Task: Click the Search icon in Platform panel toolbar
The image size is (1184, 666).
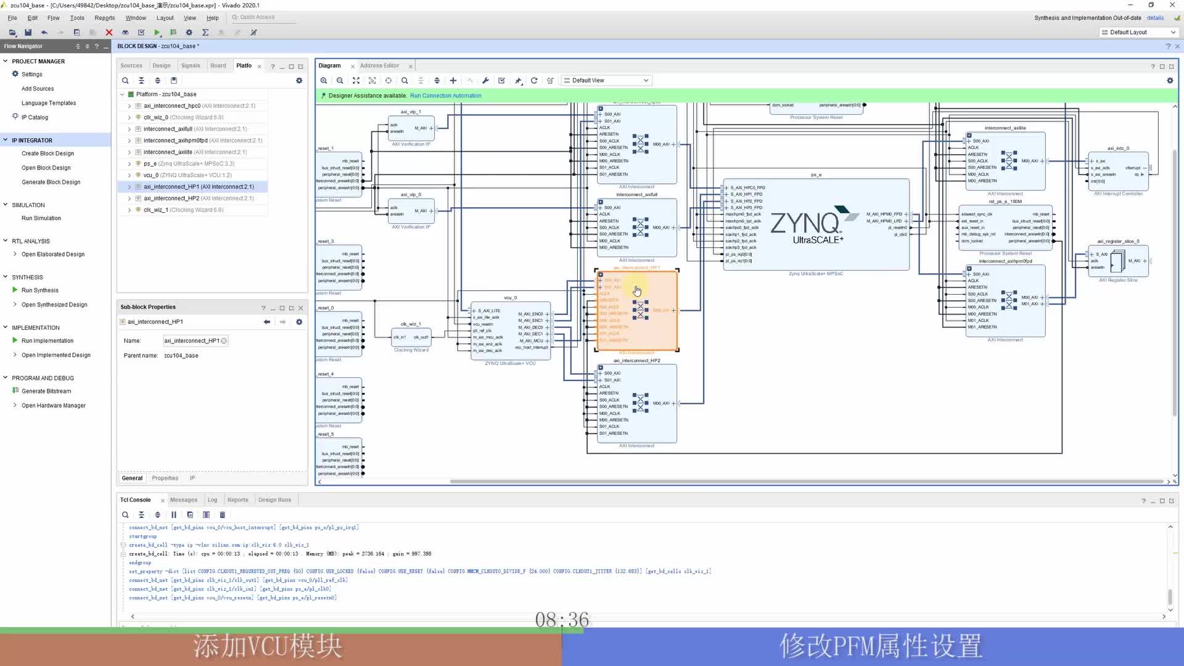Action: [x=125, y=80]
